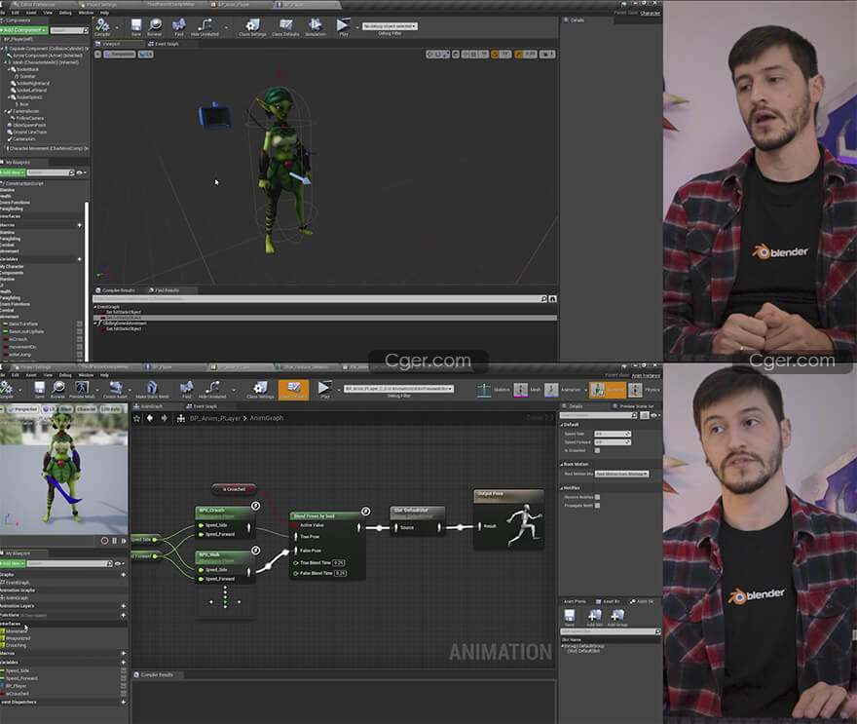Go back with the graph navigation arrow
The width and height of the screenshot is (857, 724).
coord(150,418)
